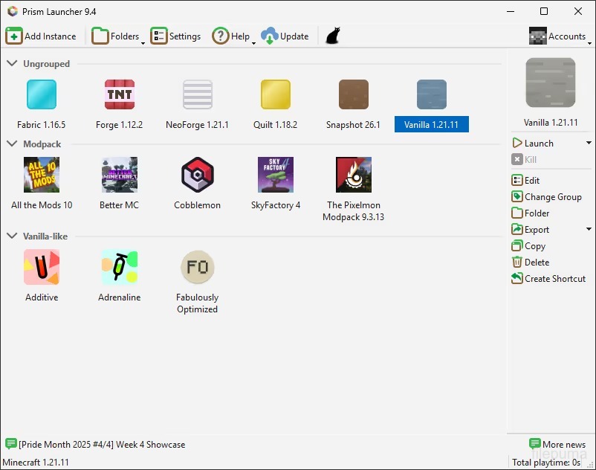The height and width of the screenshot is (470, 596).
Task: Select the SkyFactory 4 instance
Action: point(275,176)
